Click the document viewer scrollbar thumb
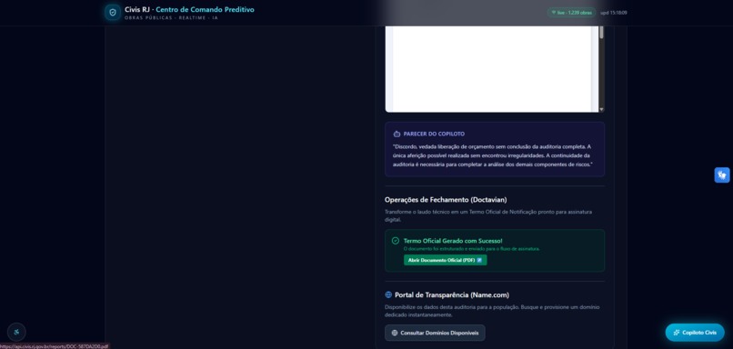 tap(602, 32)
